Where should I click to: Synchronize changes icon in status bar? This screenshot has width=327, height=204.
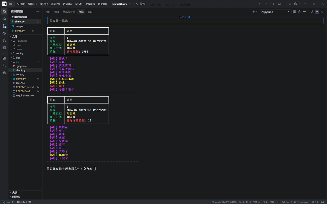point(14,202)
